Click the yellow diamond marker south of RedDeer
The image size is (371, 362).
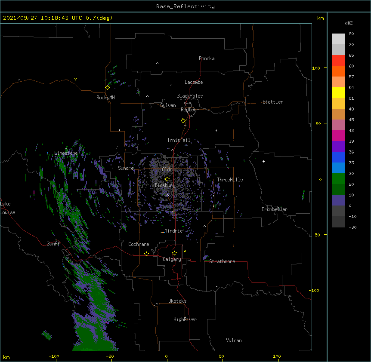tap(183, 121)
